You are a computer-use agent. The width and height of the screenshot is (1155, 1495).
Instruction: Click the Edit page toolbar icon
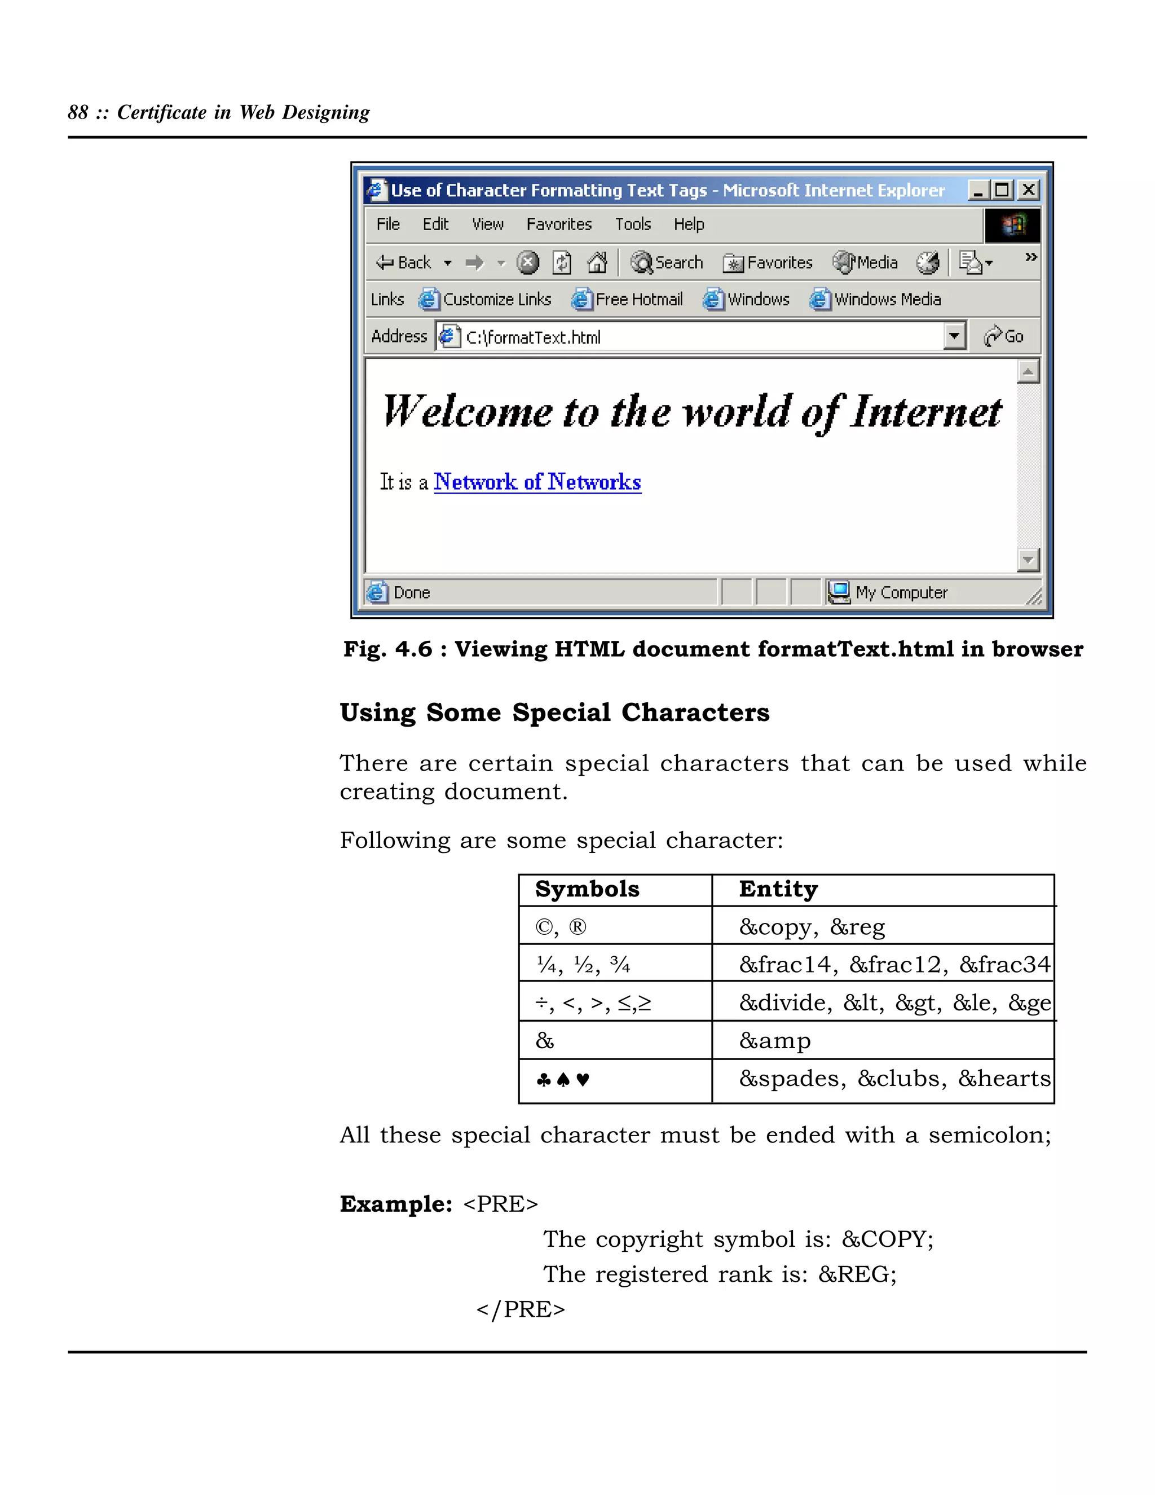click(x=970, y=262)
